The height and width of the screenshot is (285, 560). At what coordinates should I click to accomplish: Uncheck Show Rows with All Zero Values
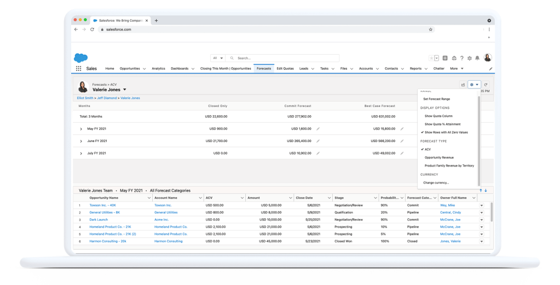pos(446,133)
